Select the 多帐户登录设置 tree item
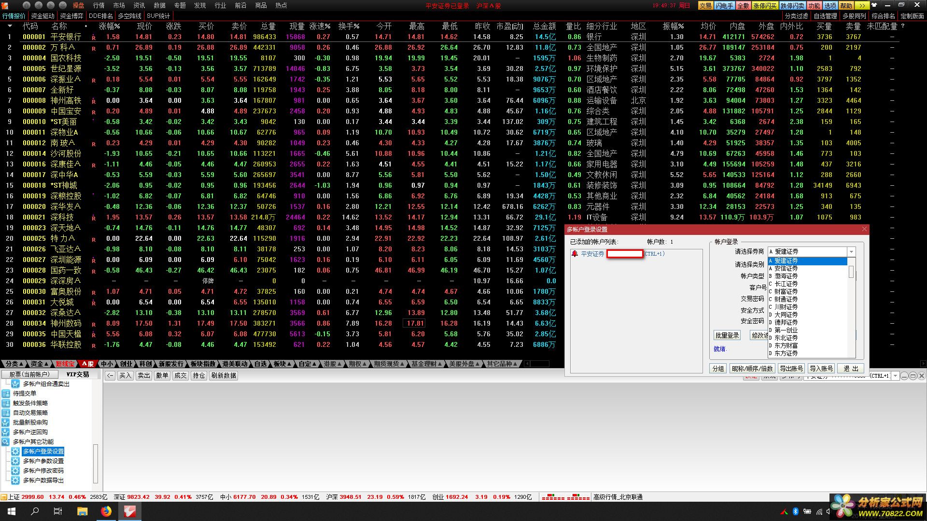This screenshot has width=927, height=521. tap(43, 451)
